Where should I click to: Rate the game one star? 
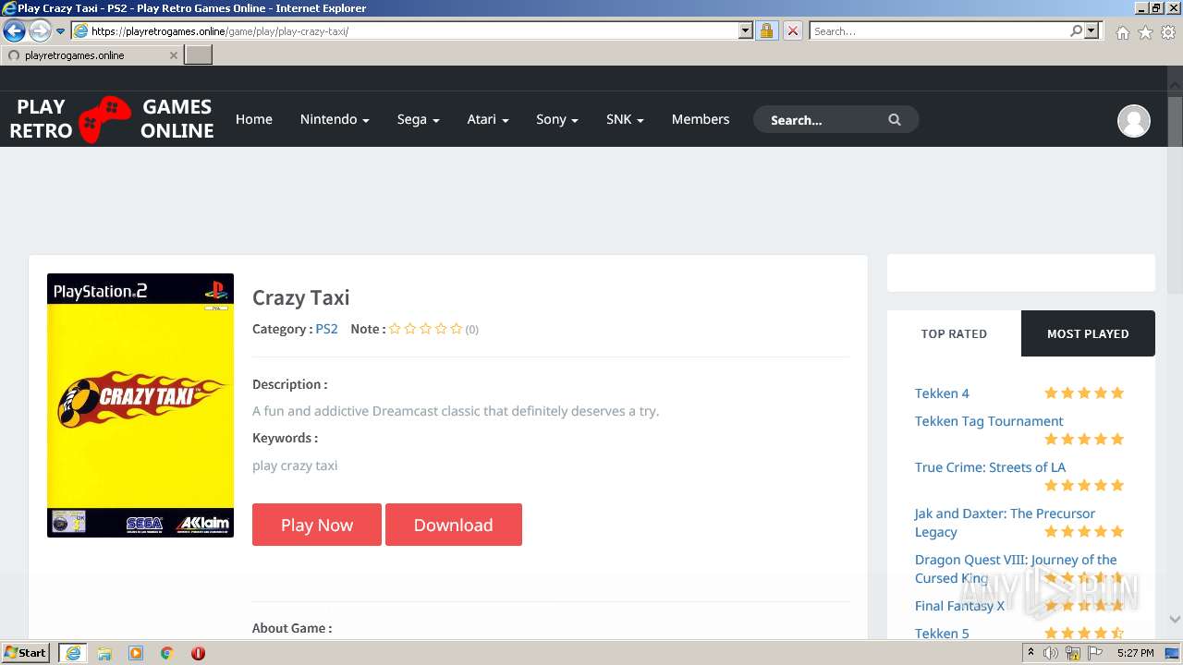pyautogui.click(x=395, y=329)
